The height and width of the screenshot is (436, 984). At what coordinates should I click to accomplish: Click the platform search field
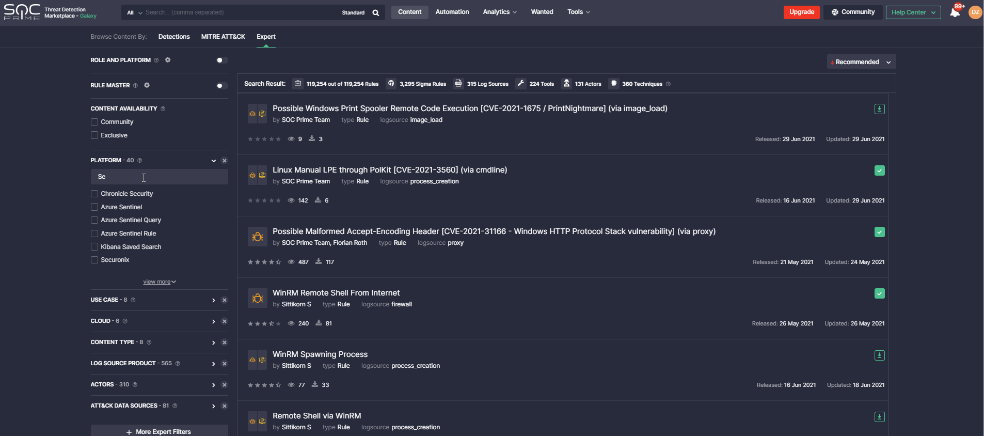click(160, 177)
